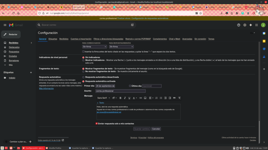Expand 'Más' in the left sidebar

point(10,65)
